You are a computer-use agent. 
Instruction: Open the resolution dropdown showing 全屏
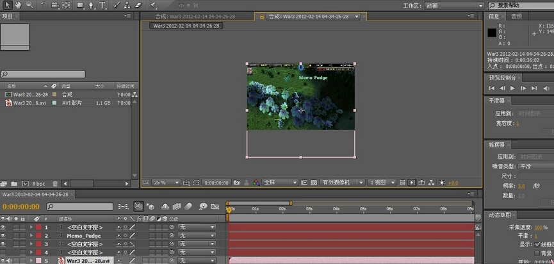point(281,183)
